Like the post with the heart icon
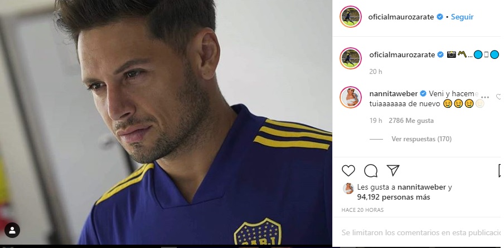Image resolution: width=504 pixels, height=248 pixels. 348,170
